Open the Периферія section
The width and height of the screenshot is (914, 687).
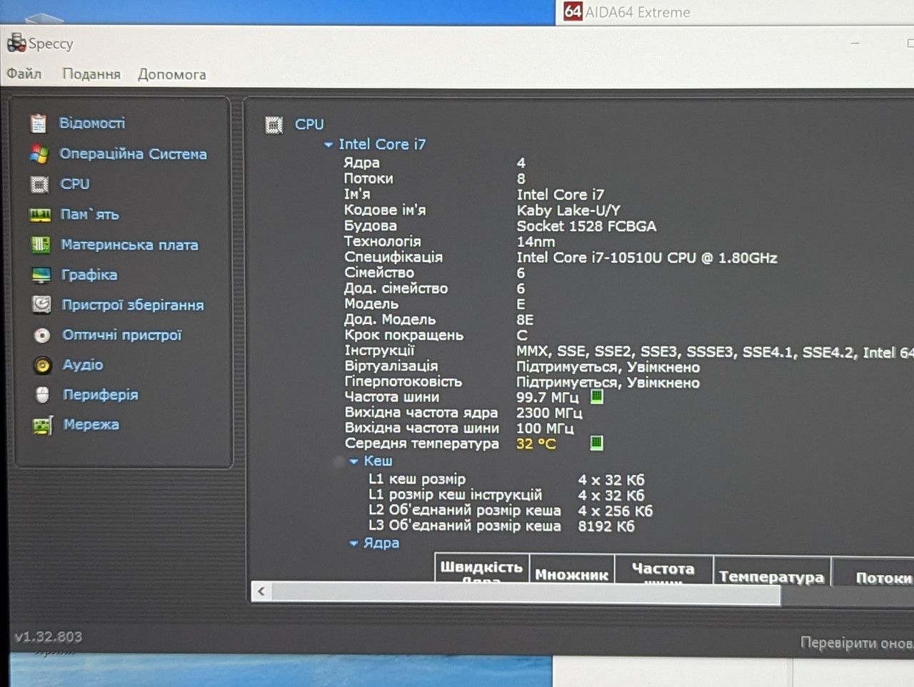click(101, 395)
